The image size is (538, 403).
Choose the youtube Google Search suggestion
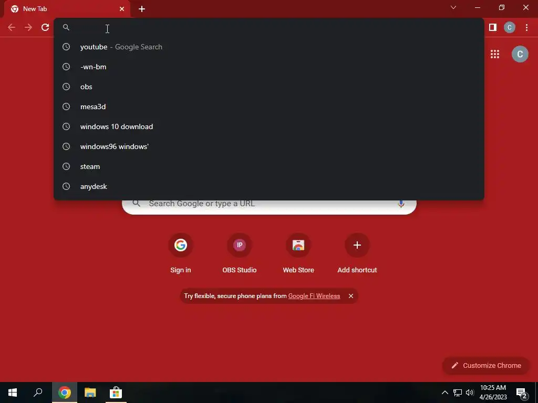pos(269,47)
